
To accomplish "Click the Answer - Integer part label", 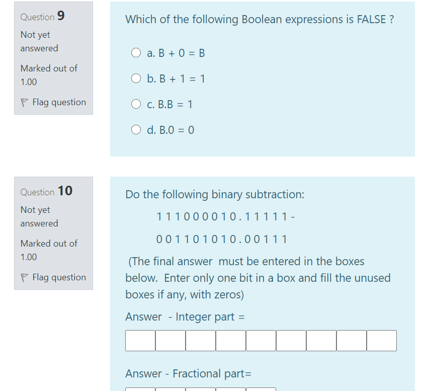I will click(x=185, y=317).
